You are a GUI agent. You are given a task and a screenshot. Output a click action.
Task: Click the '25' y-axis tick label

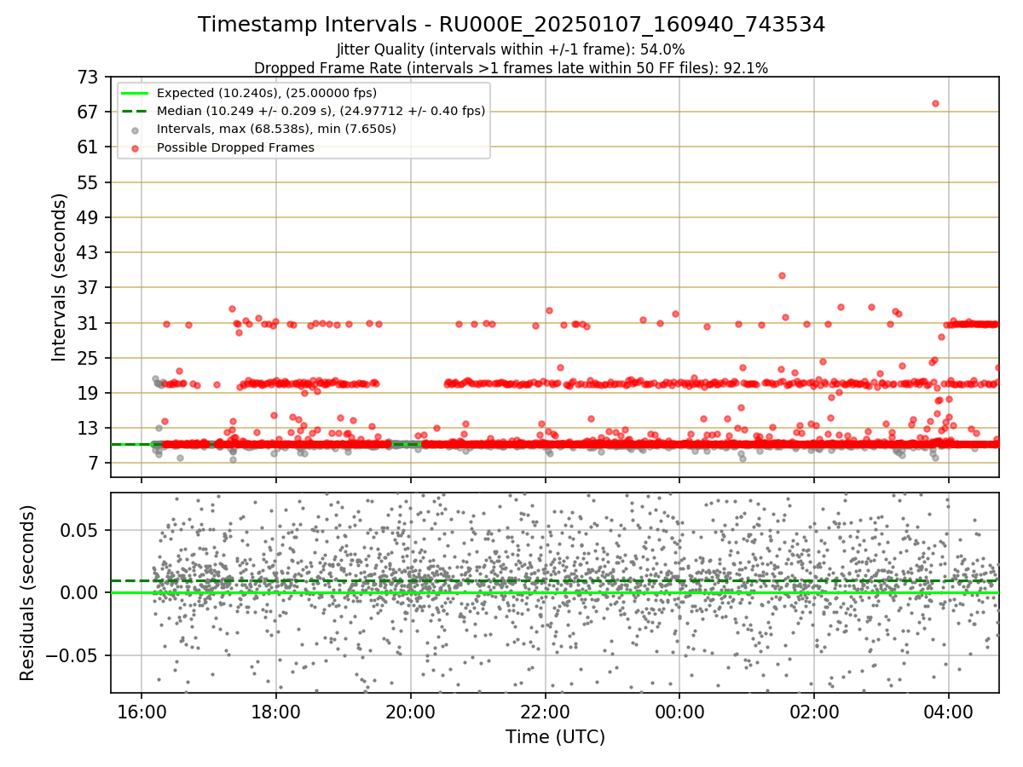[x=90, y=358]
